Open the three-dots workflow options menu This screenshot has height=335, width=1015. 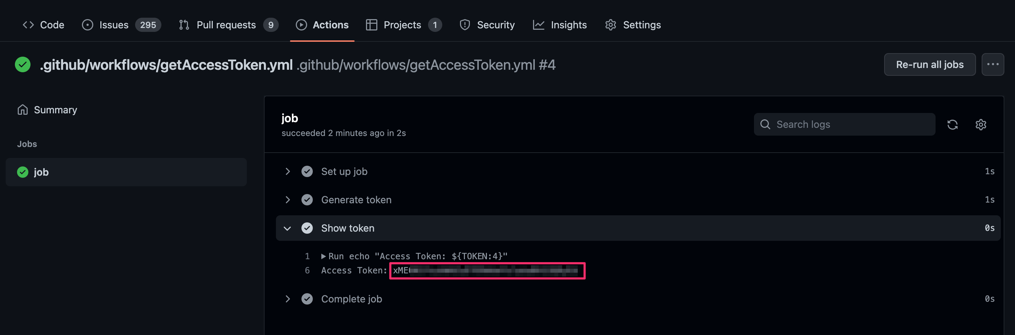(x=993, y=64)
